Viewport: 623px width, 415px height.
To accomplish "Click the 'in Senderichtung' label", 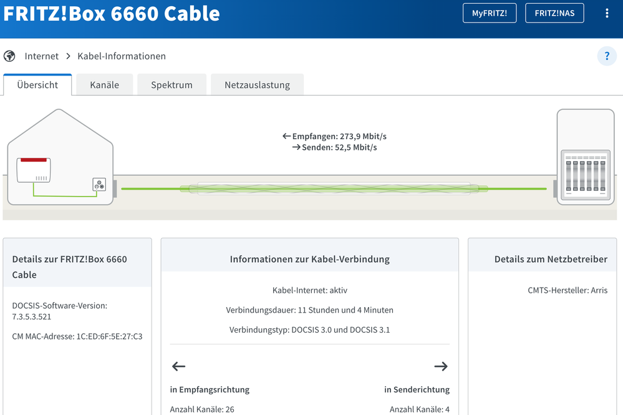I will (417, 389).
